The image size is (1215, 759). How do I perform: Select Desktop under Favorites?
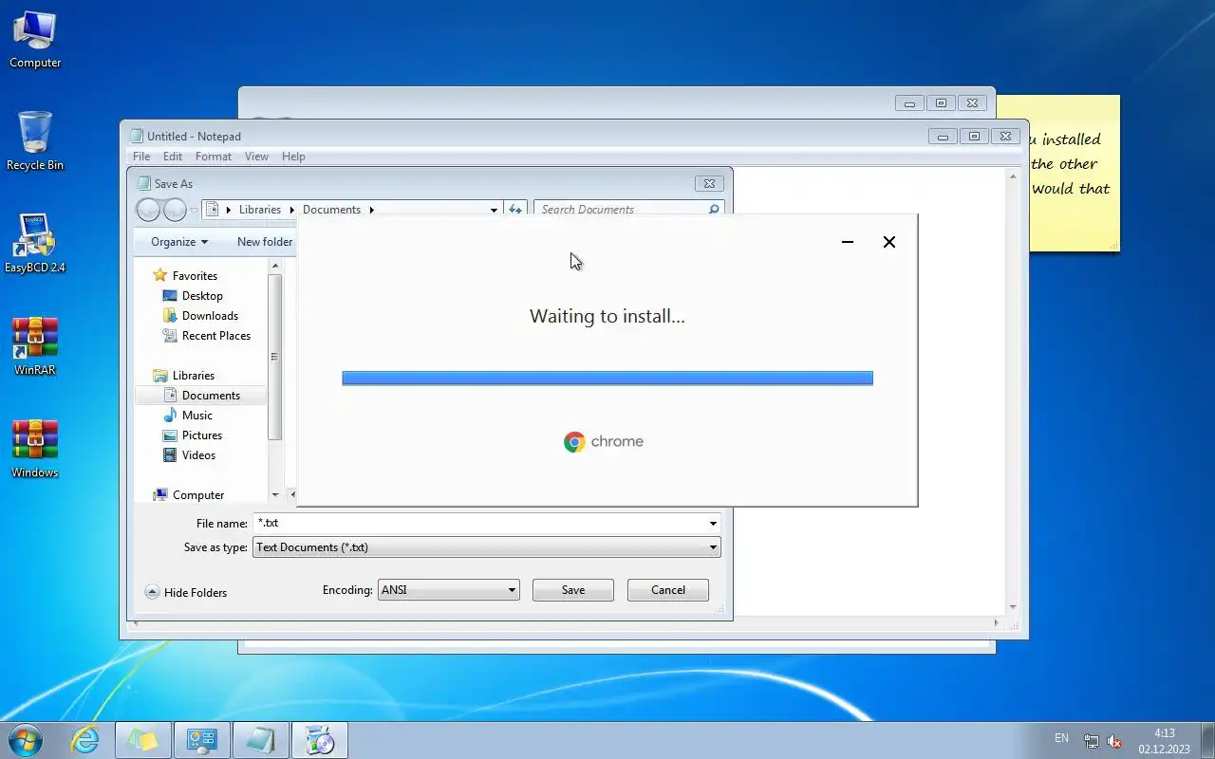[x=202, y=296]
